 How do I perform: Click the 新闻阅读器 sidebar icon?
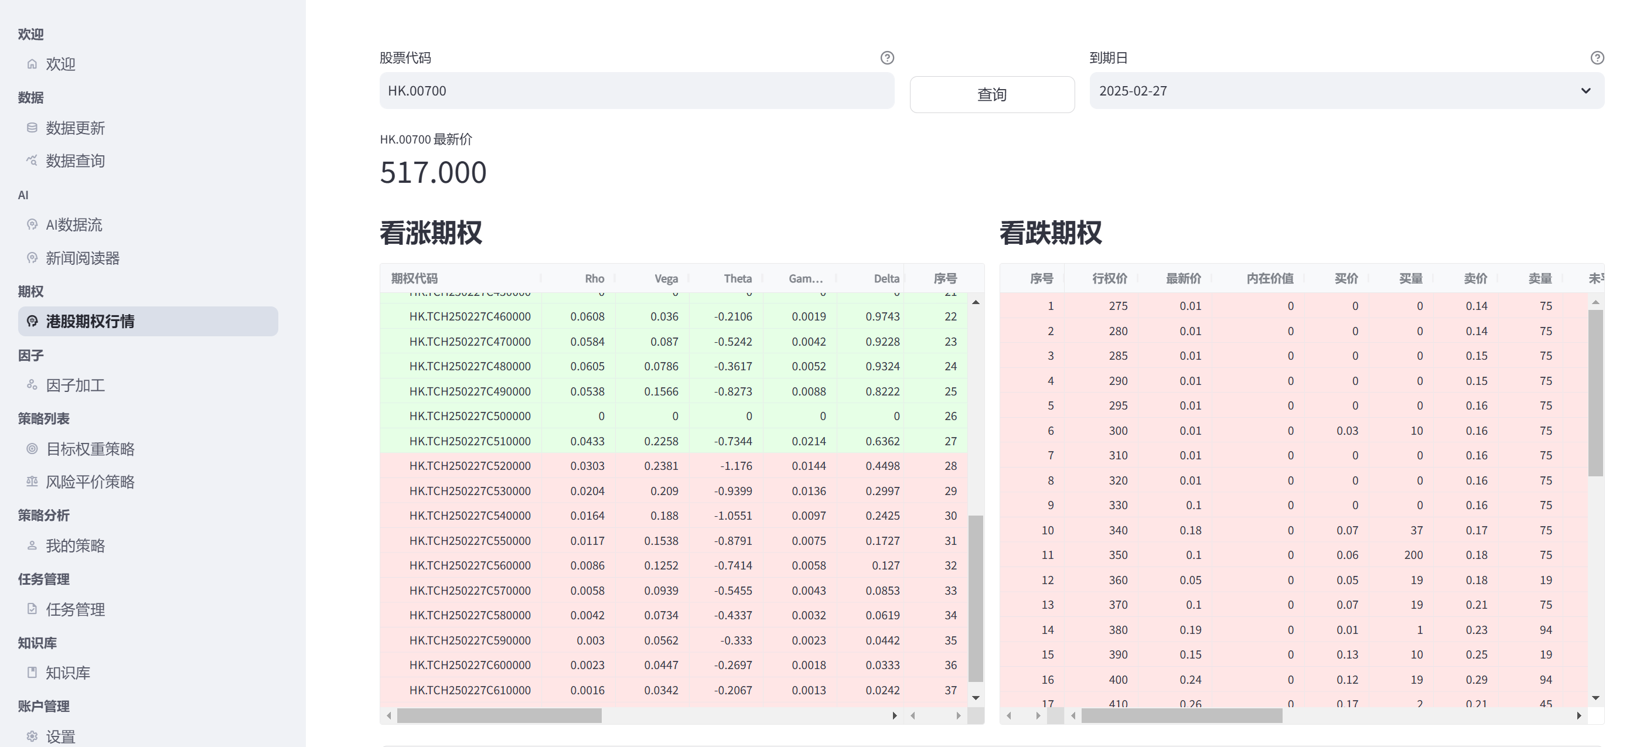(x=32, y=258)
